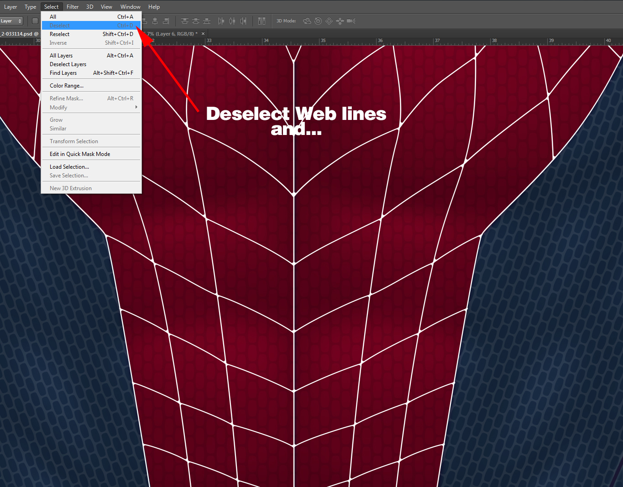Select the 3D Pan mode icon

(329, 21)
